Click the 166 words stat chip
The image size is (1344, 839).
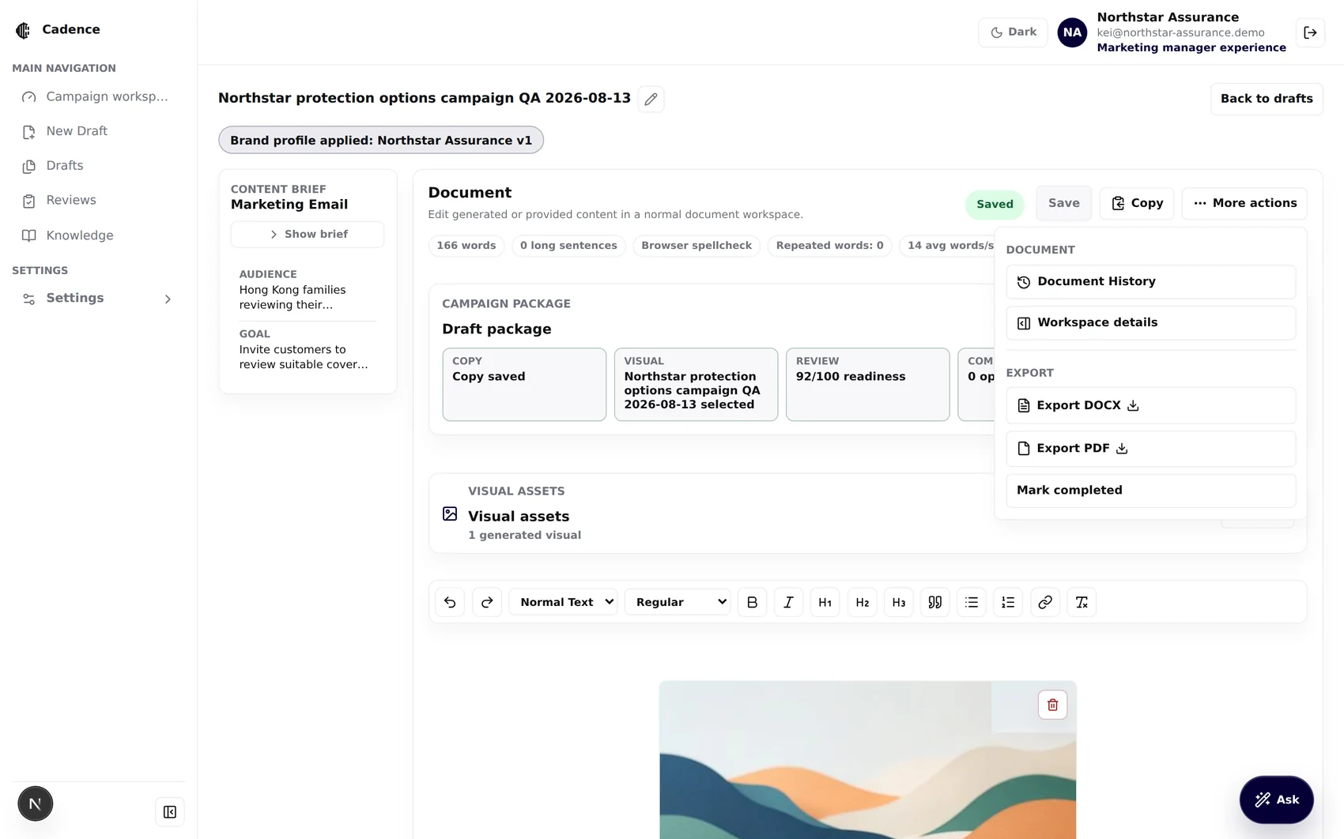point(466,246)
